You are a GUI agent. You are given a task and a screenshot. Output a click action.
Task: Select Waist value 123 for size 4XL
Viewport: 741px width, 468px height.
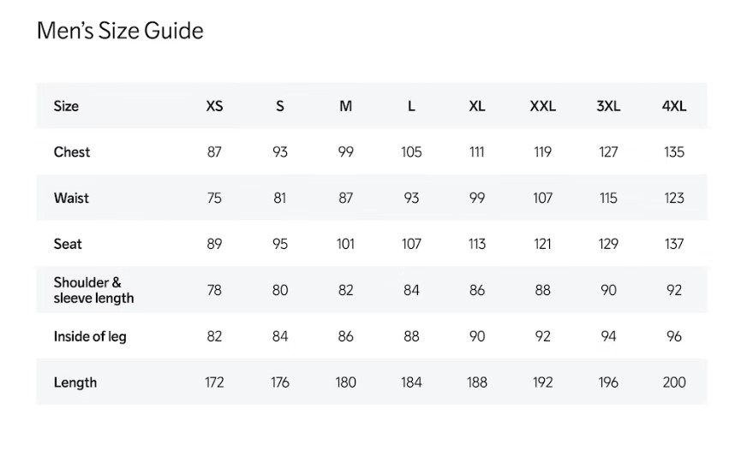point(674,198)
